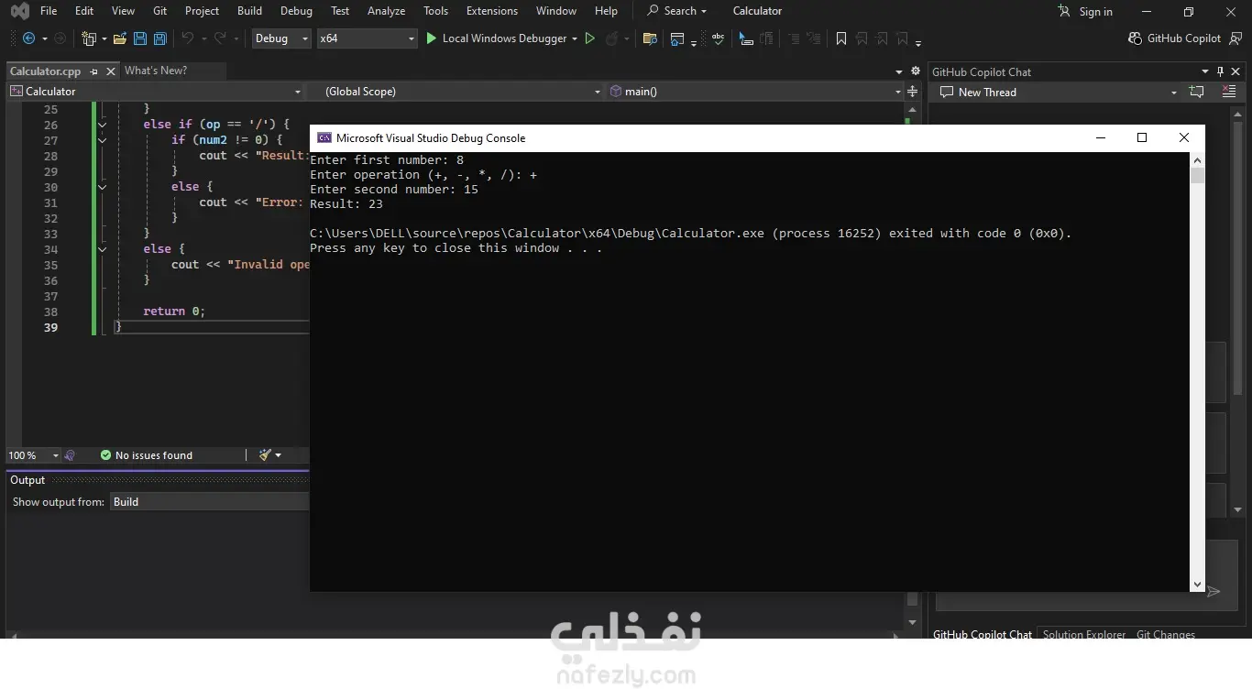Pin the Calculator.cpp tab
Viewport: 1252px width, 689px height.
tap(94, 71)
